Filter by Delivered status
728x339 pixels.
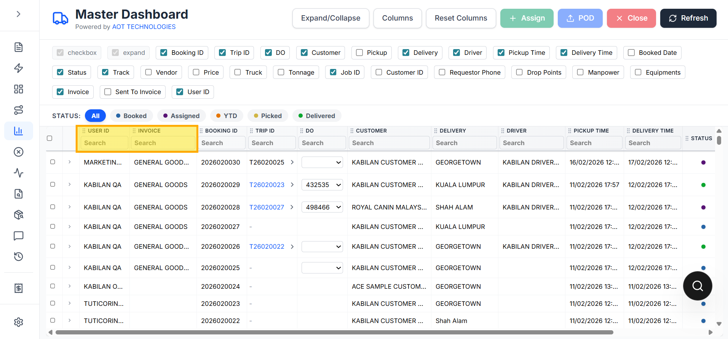317,116
